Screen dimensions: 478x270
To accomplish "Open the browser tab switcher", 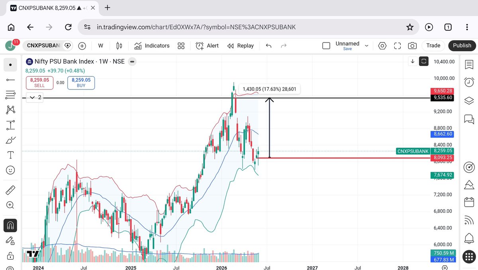I will 448,27.
